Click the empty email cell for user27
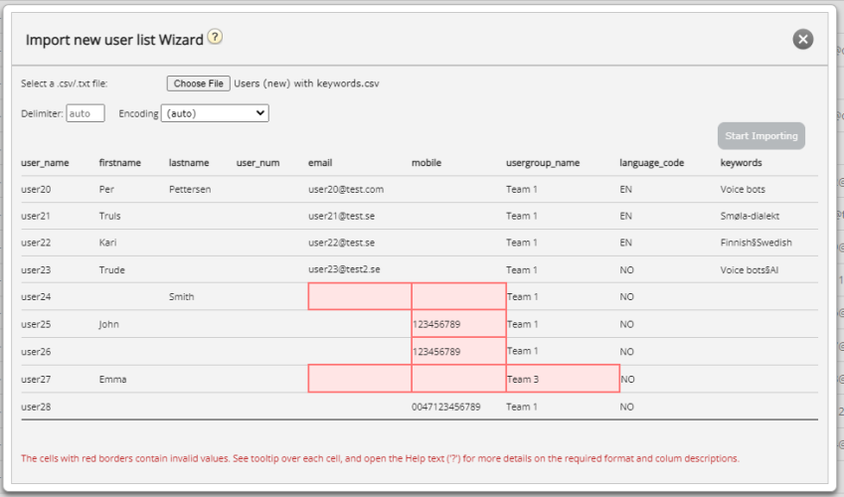The height and width of the screenshot is (497, 844). [360, 379]
